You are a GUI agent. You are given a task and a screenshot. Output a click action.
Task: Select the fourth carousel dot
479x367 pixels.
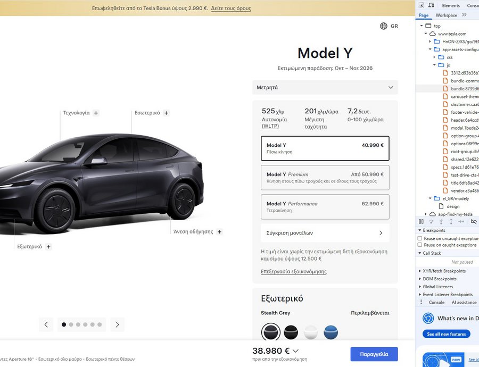(85, 324)
